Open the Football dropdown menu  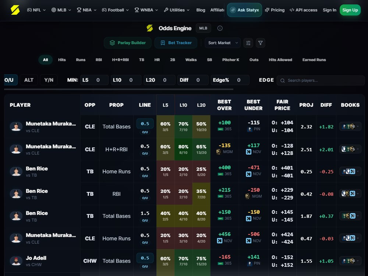coord(115,10)
